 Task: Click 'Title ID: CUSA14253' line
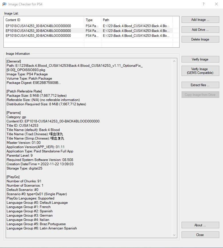coord(23,125)
